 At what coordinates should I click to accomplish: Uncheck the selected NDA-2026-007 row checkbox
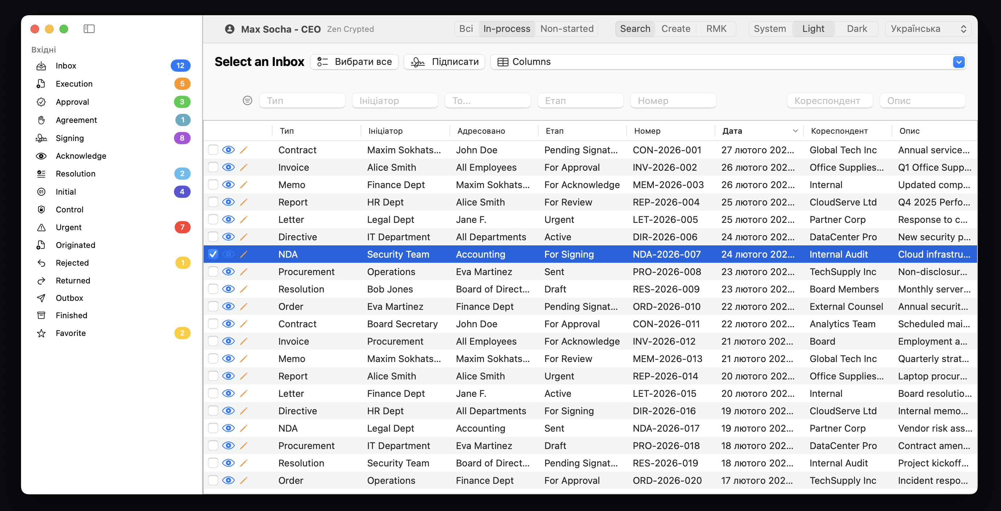click(x=213, y=254)
